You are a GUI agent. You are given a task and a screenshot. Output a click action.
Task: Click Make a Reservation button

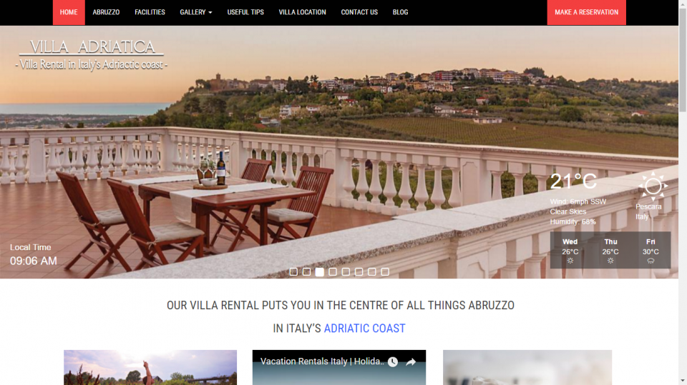(586, 12)
